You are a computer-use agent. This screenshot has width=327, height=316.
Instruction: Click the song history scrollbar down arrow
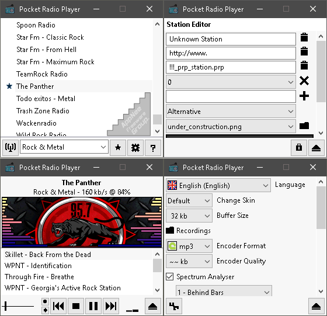click(158, 290)
